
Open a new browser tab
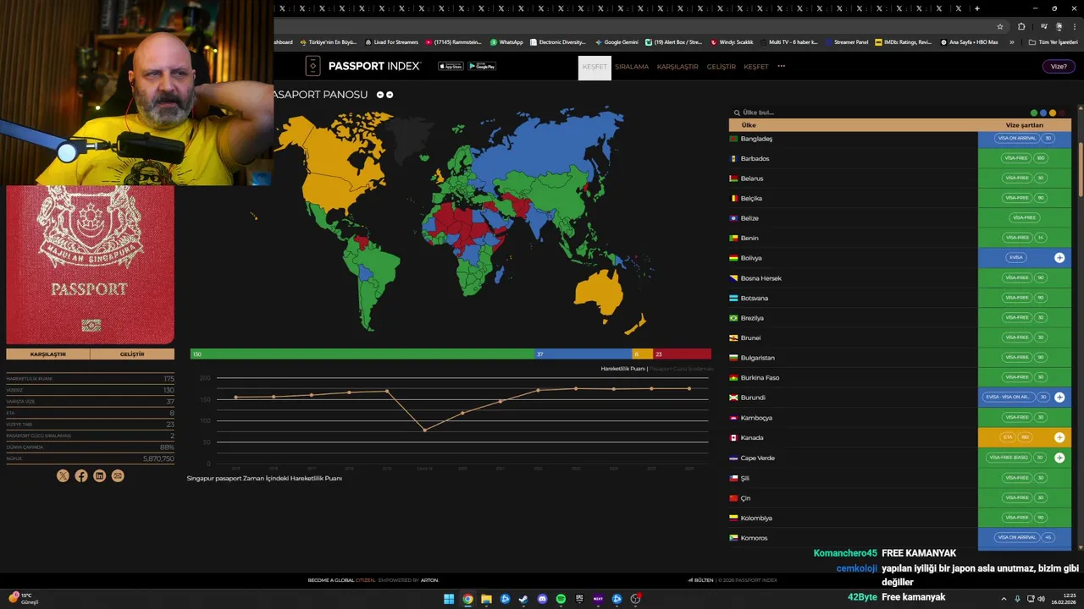tap(976, 8)
